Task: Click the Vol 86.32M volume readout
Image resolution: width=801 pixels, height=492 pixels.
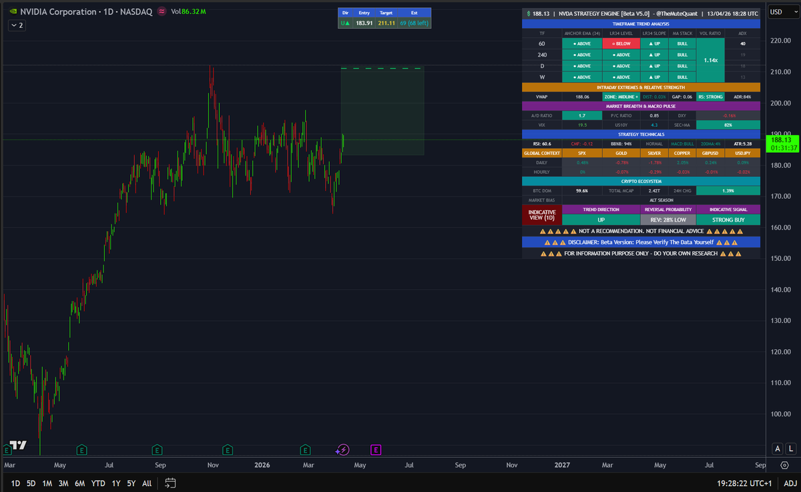Action: 188,11
